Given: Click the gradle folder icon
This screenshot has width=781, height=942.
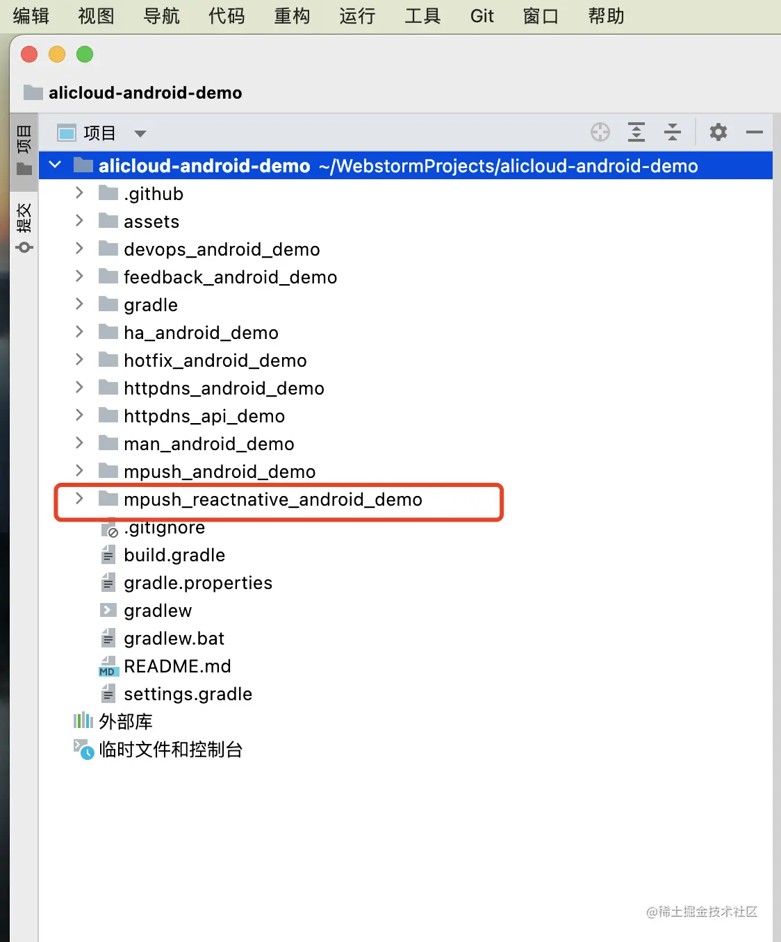Looking at the screenshot, I should pyautogui.click(x=108, y=304).
